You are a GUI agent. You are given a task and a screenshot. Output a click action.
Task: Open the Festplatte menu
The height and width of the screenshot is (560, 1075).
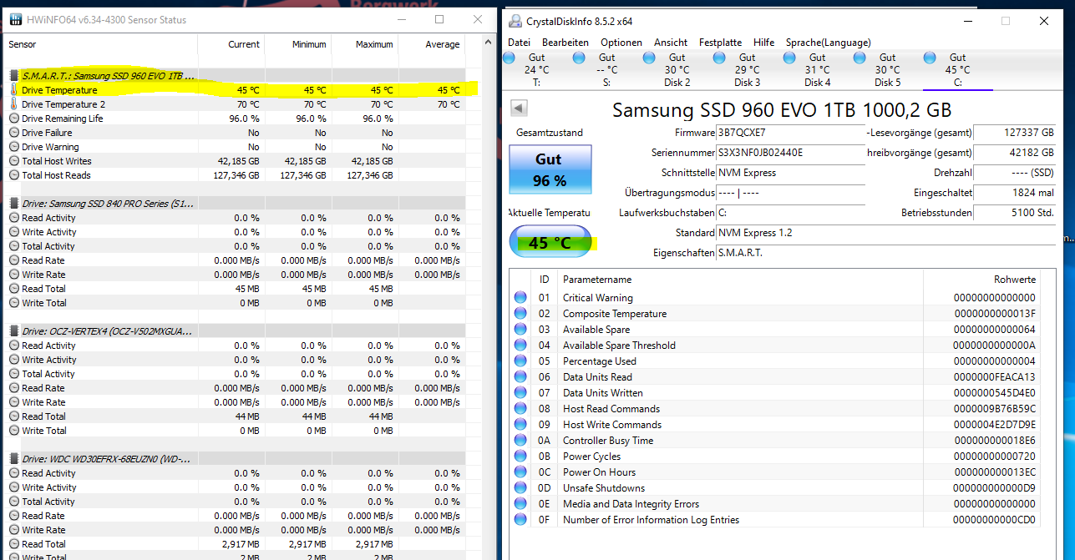click(x=720, y=42)
